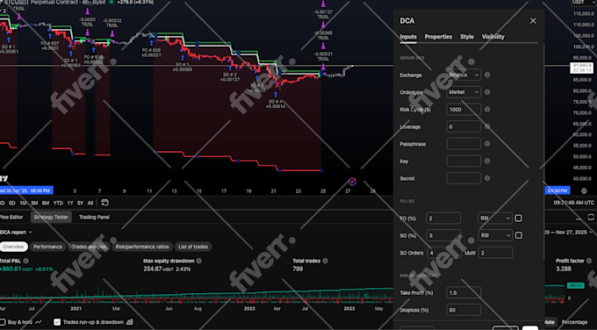Show info tooltip for Exchange input
The width and height of the screenshot is (597, 330).
487,75
